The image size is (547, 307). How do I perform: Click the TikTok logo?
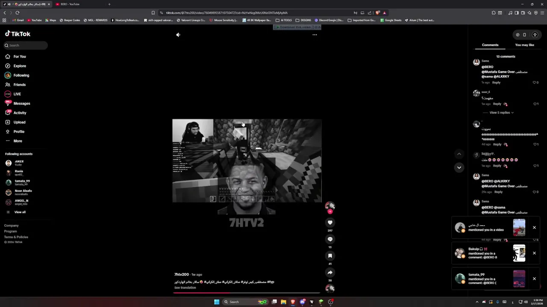18,34
